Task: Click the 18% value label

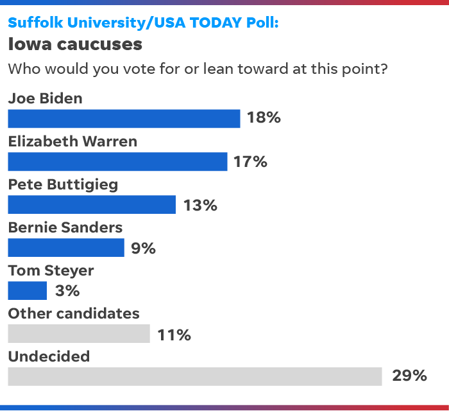Action: pos(264,118)
